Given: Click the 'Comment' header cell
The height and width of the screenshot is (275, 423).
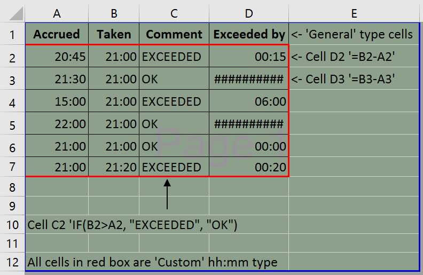Looking at the screenshot, I should coord(174,34).
